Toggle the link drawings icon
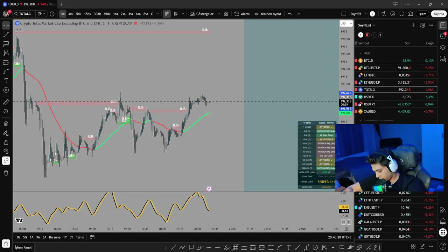This screenshot has height=252, width=448. 6,161
